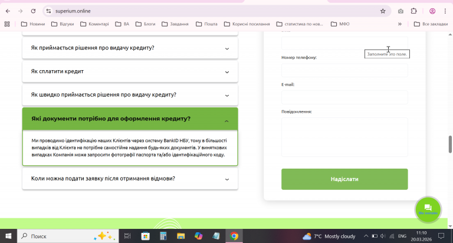This screenshot has width=453, height=243.
Task: Switch the ENG input language indicator
Action: tap(402, 236)
